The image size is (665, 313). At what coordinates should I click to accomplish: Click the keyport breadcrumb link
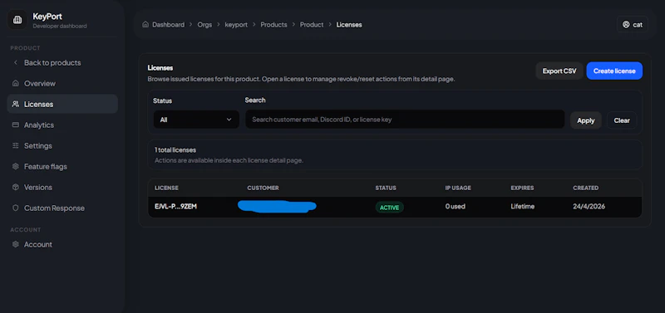236,25
